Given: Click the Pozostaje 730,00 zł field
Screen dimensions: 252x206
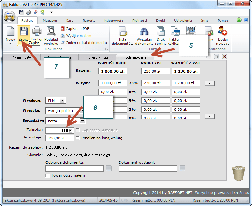Looking at the screenshot, I should [x=60, y=138].
